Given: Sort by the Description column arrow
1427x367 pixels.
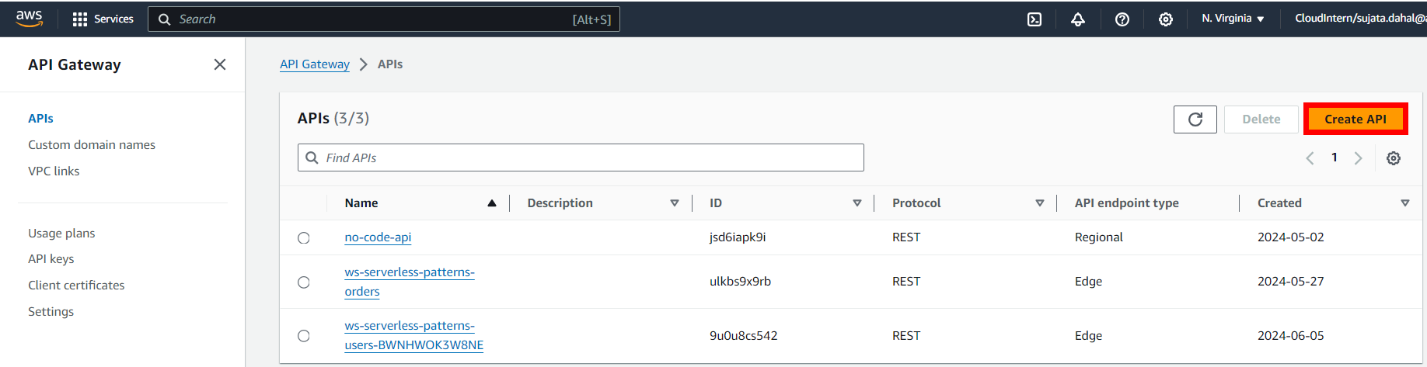Looking at the screenshot, I should coord(674,203).
